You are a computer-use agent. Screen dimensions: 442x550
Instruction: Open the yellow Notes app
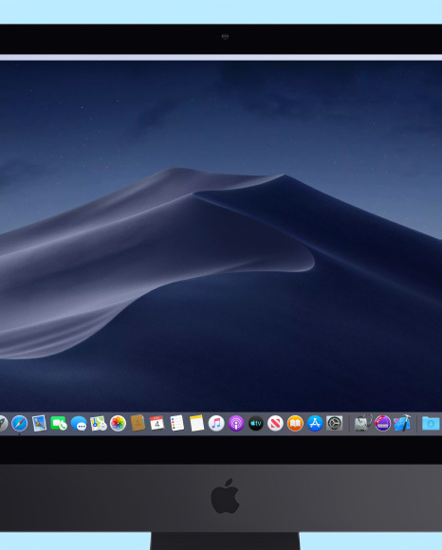click(x=196, y=423)
